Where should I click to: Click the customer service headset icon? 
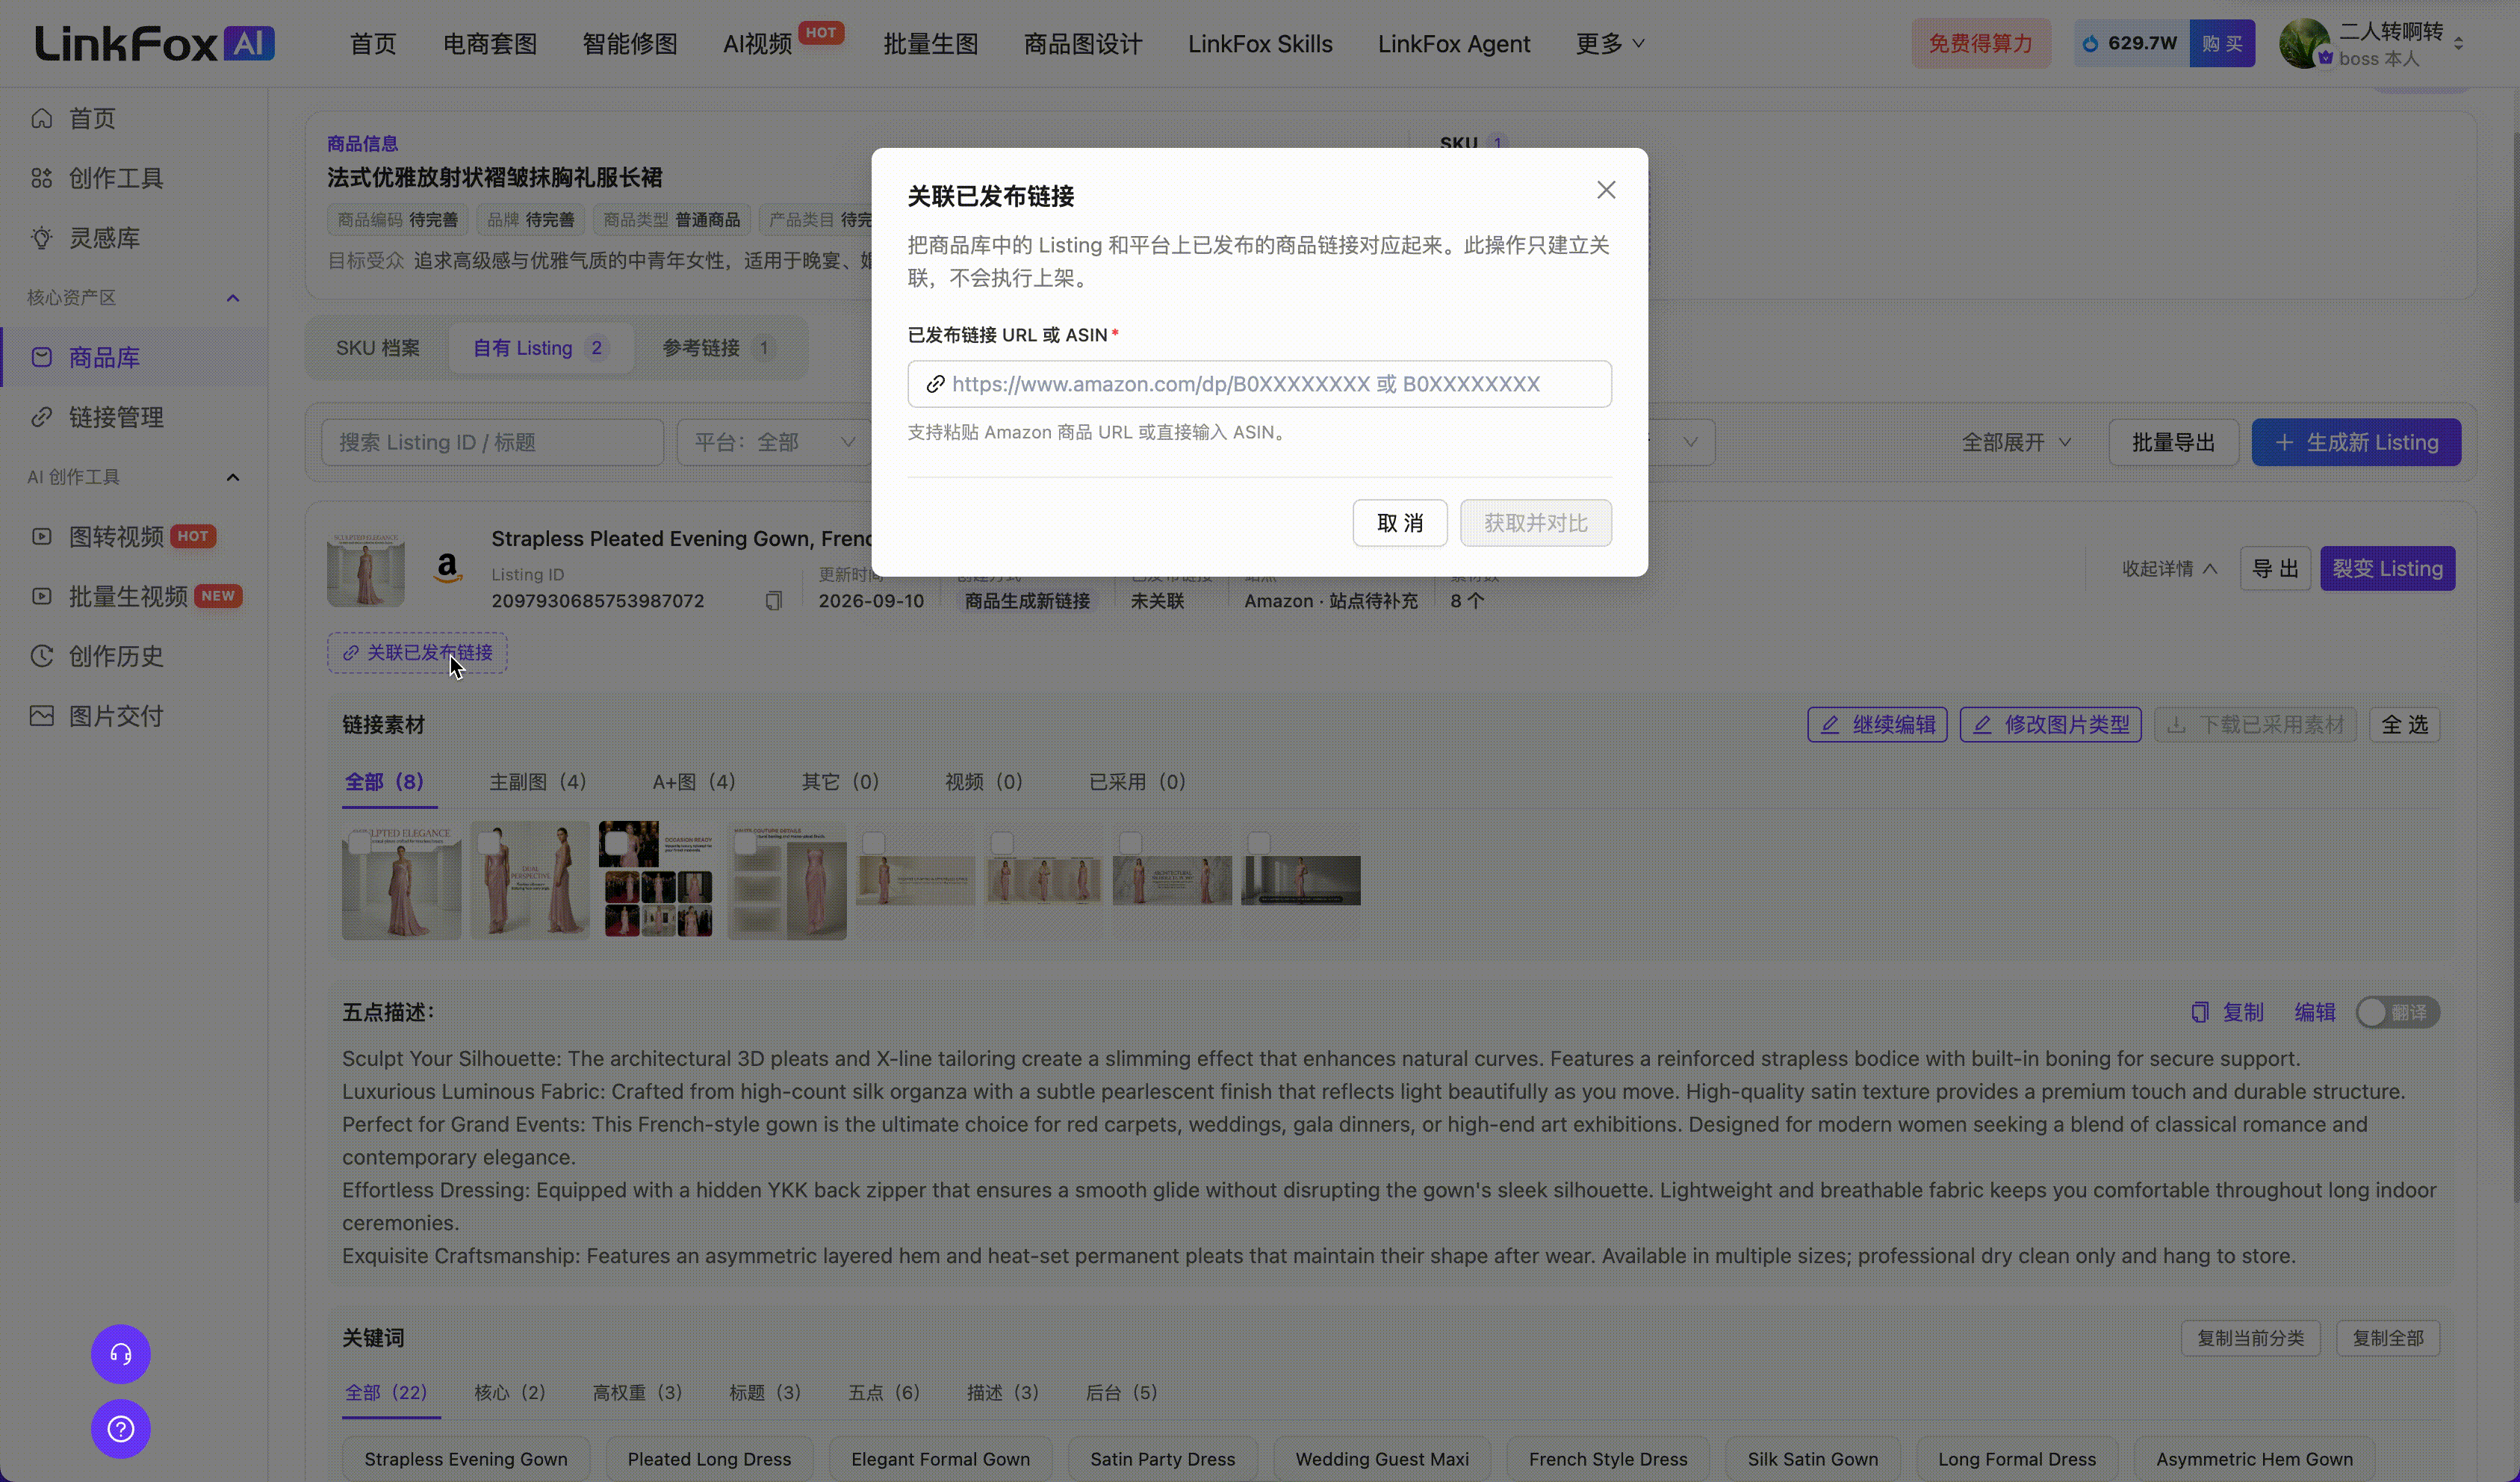[121, 1354]
